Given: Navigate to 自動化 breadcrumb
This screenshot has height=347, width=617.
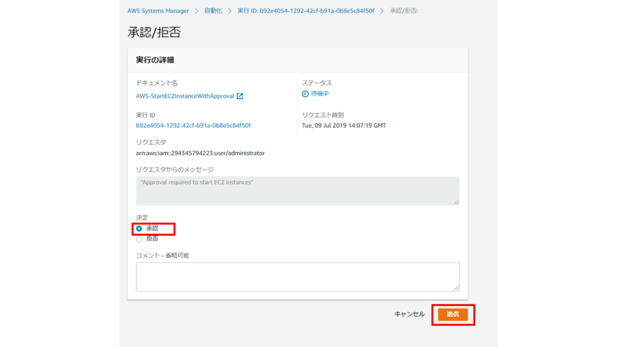Looking at the screenshot, I should tap(213, 11).
